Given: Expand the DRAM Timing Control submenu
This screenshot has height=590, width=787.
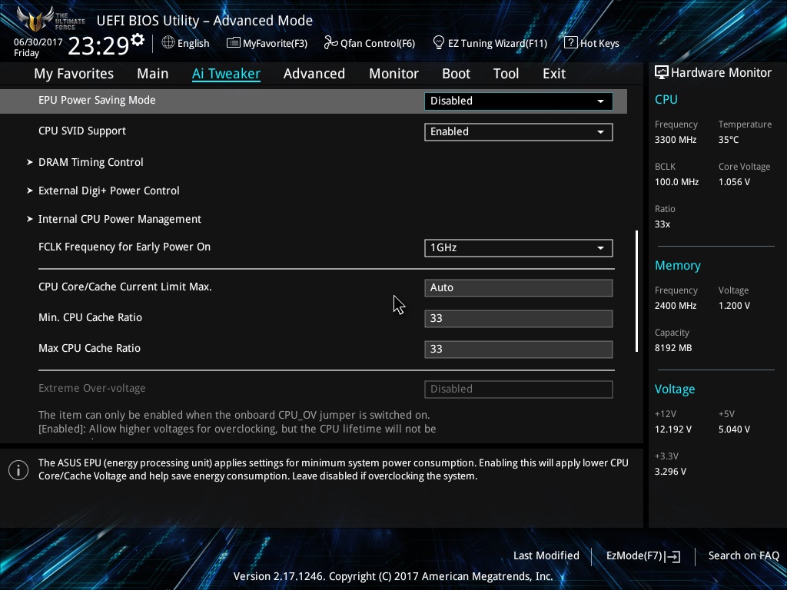Looking at the screenshot, I should click(91, 162).
